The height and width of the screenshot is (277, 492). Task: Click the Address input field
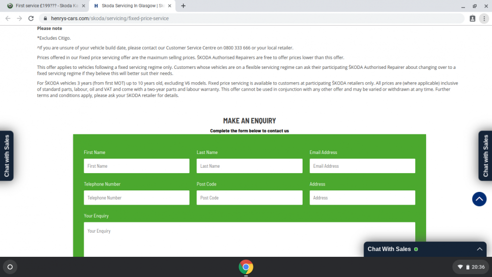pyautogui.click(x=362, y=198)
